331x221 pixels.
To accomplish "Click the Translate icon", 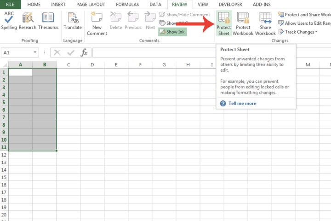I will (73, 21).
